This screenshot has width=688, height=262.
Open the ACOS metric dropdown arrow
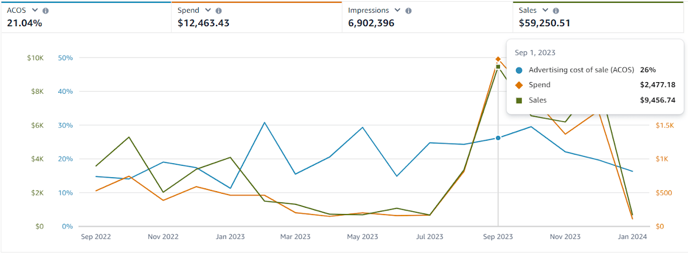point(35,10)
